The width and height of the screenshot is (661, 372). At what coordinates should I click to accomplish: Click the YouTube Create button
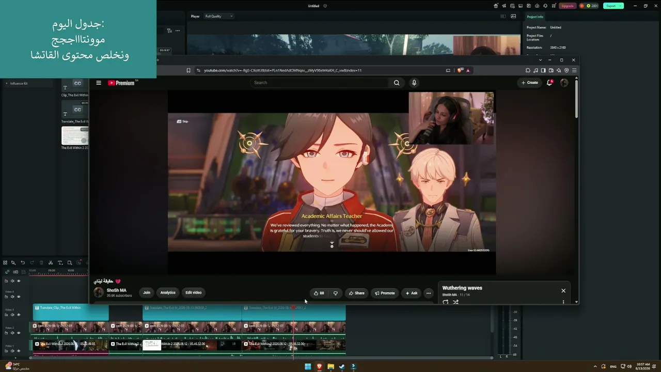tap(529, 83)
